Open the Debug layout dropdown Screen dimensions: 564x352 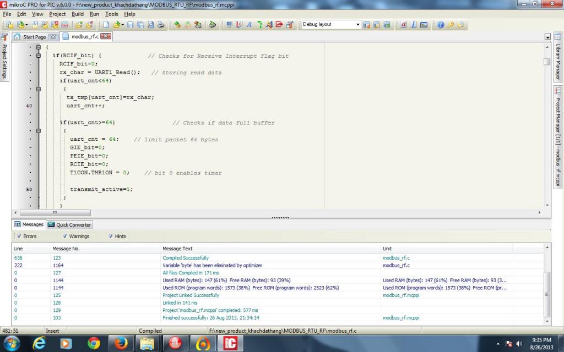click(x=357, y=25)
